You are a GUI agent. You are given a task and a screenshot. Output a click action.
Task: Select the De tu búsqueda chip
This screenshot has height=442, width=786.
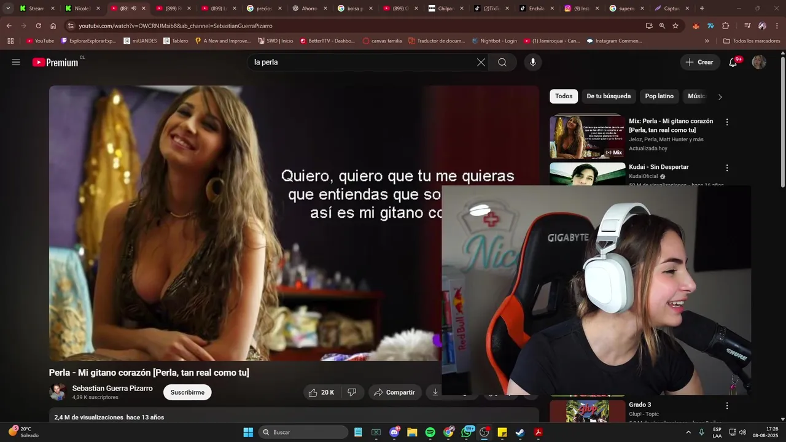609,96
